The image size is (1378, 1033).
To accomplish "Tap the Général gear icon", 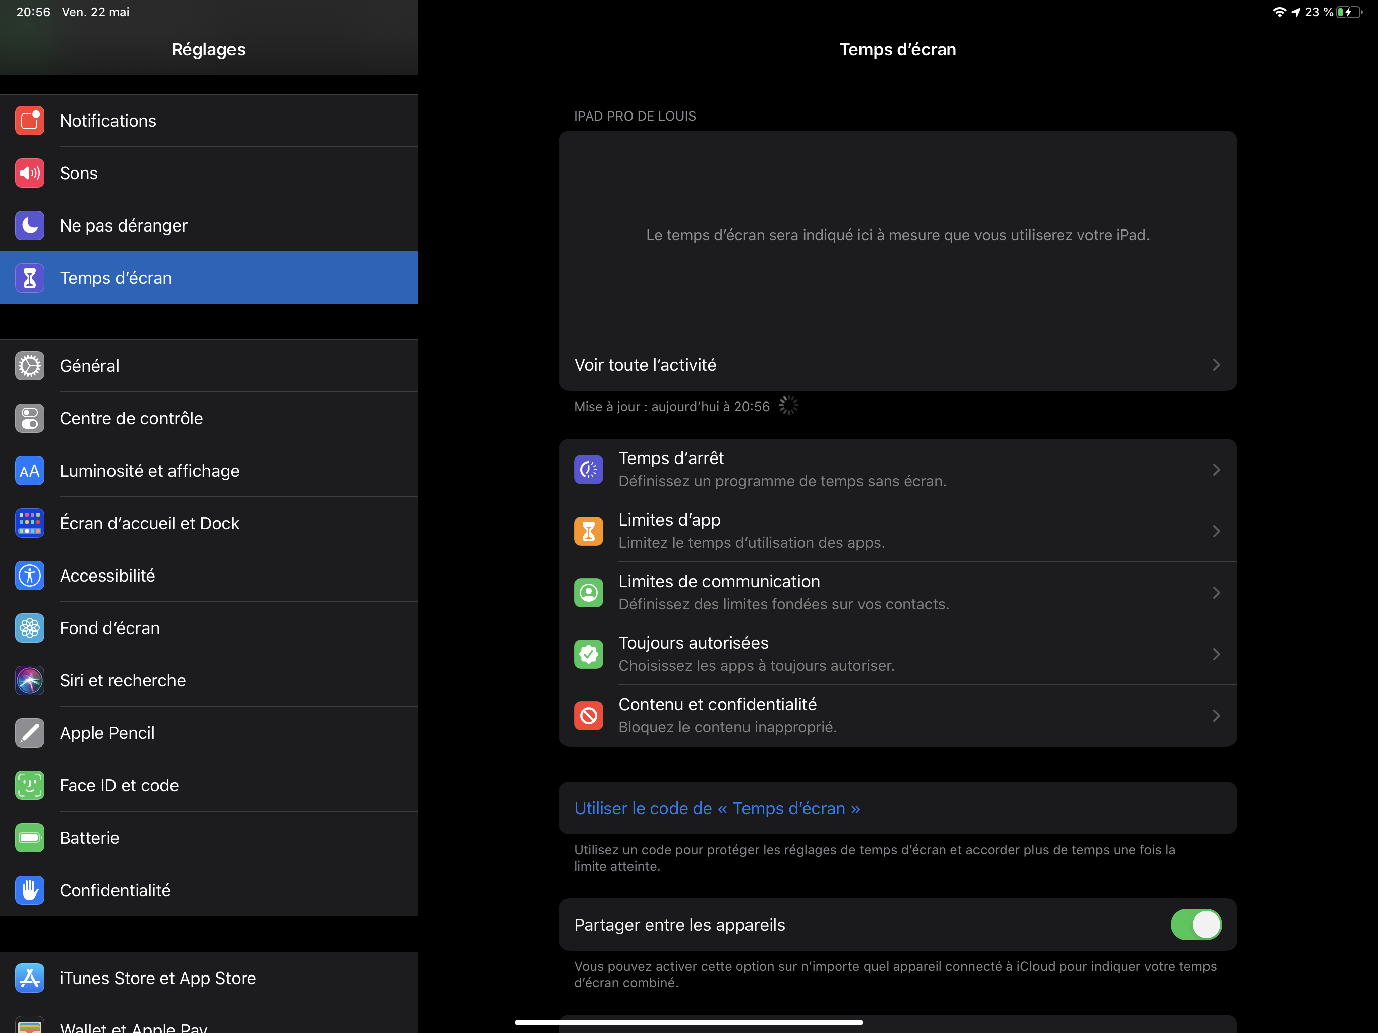I will pos(29,366).
